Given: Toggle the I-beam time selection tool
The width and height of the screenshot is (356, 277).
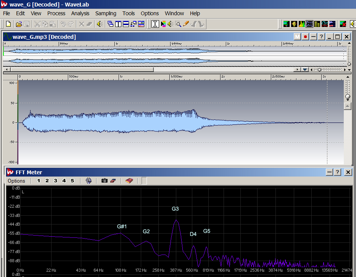Looking at the screenshot, I should click(155, 24).
